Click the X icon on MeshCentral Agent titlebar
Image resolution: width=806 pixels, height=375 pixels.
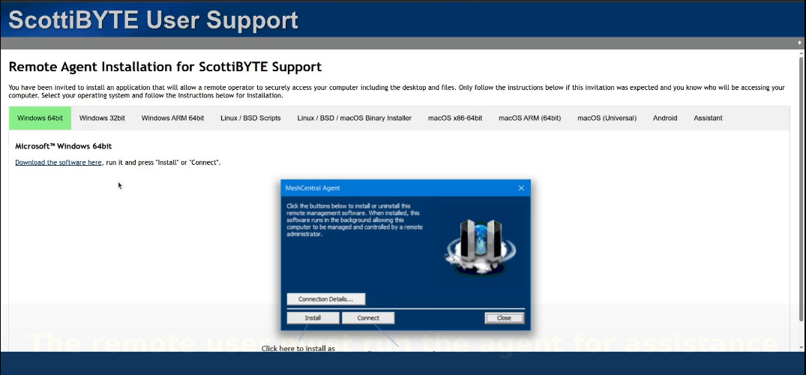pyautogui.click(x=521, y=188)
